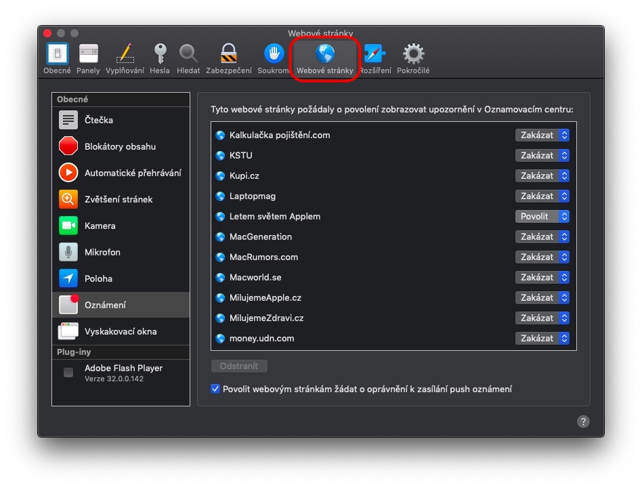642x487 pixels.
Task: Select the Kamera sidebar icon
Action: [x=68, y=226]
